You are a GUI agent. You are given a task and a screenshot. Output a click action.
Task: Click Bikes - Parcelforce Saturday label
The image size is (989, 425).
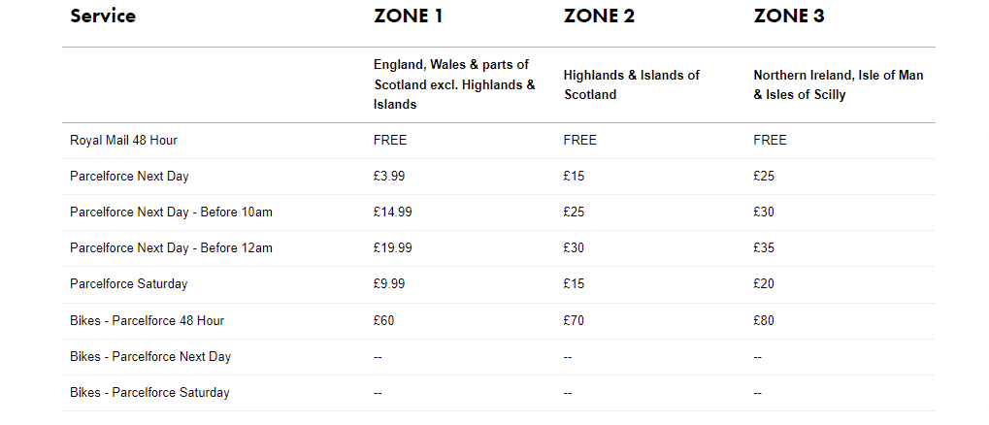point(149,392)
